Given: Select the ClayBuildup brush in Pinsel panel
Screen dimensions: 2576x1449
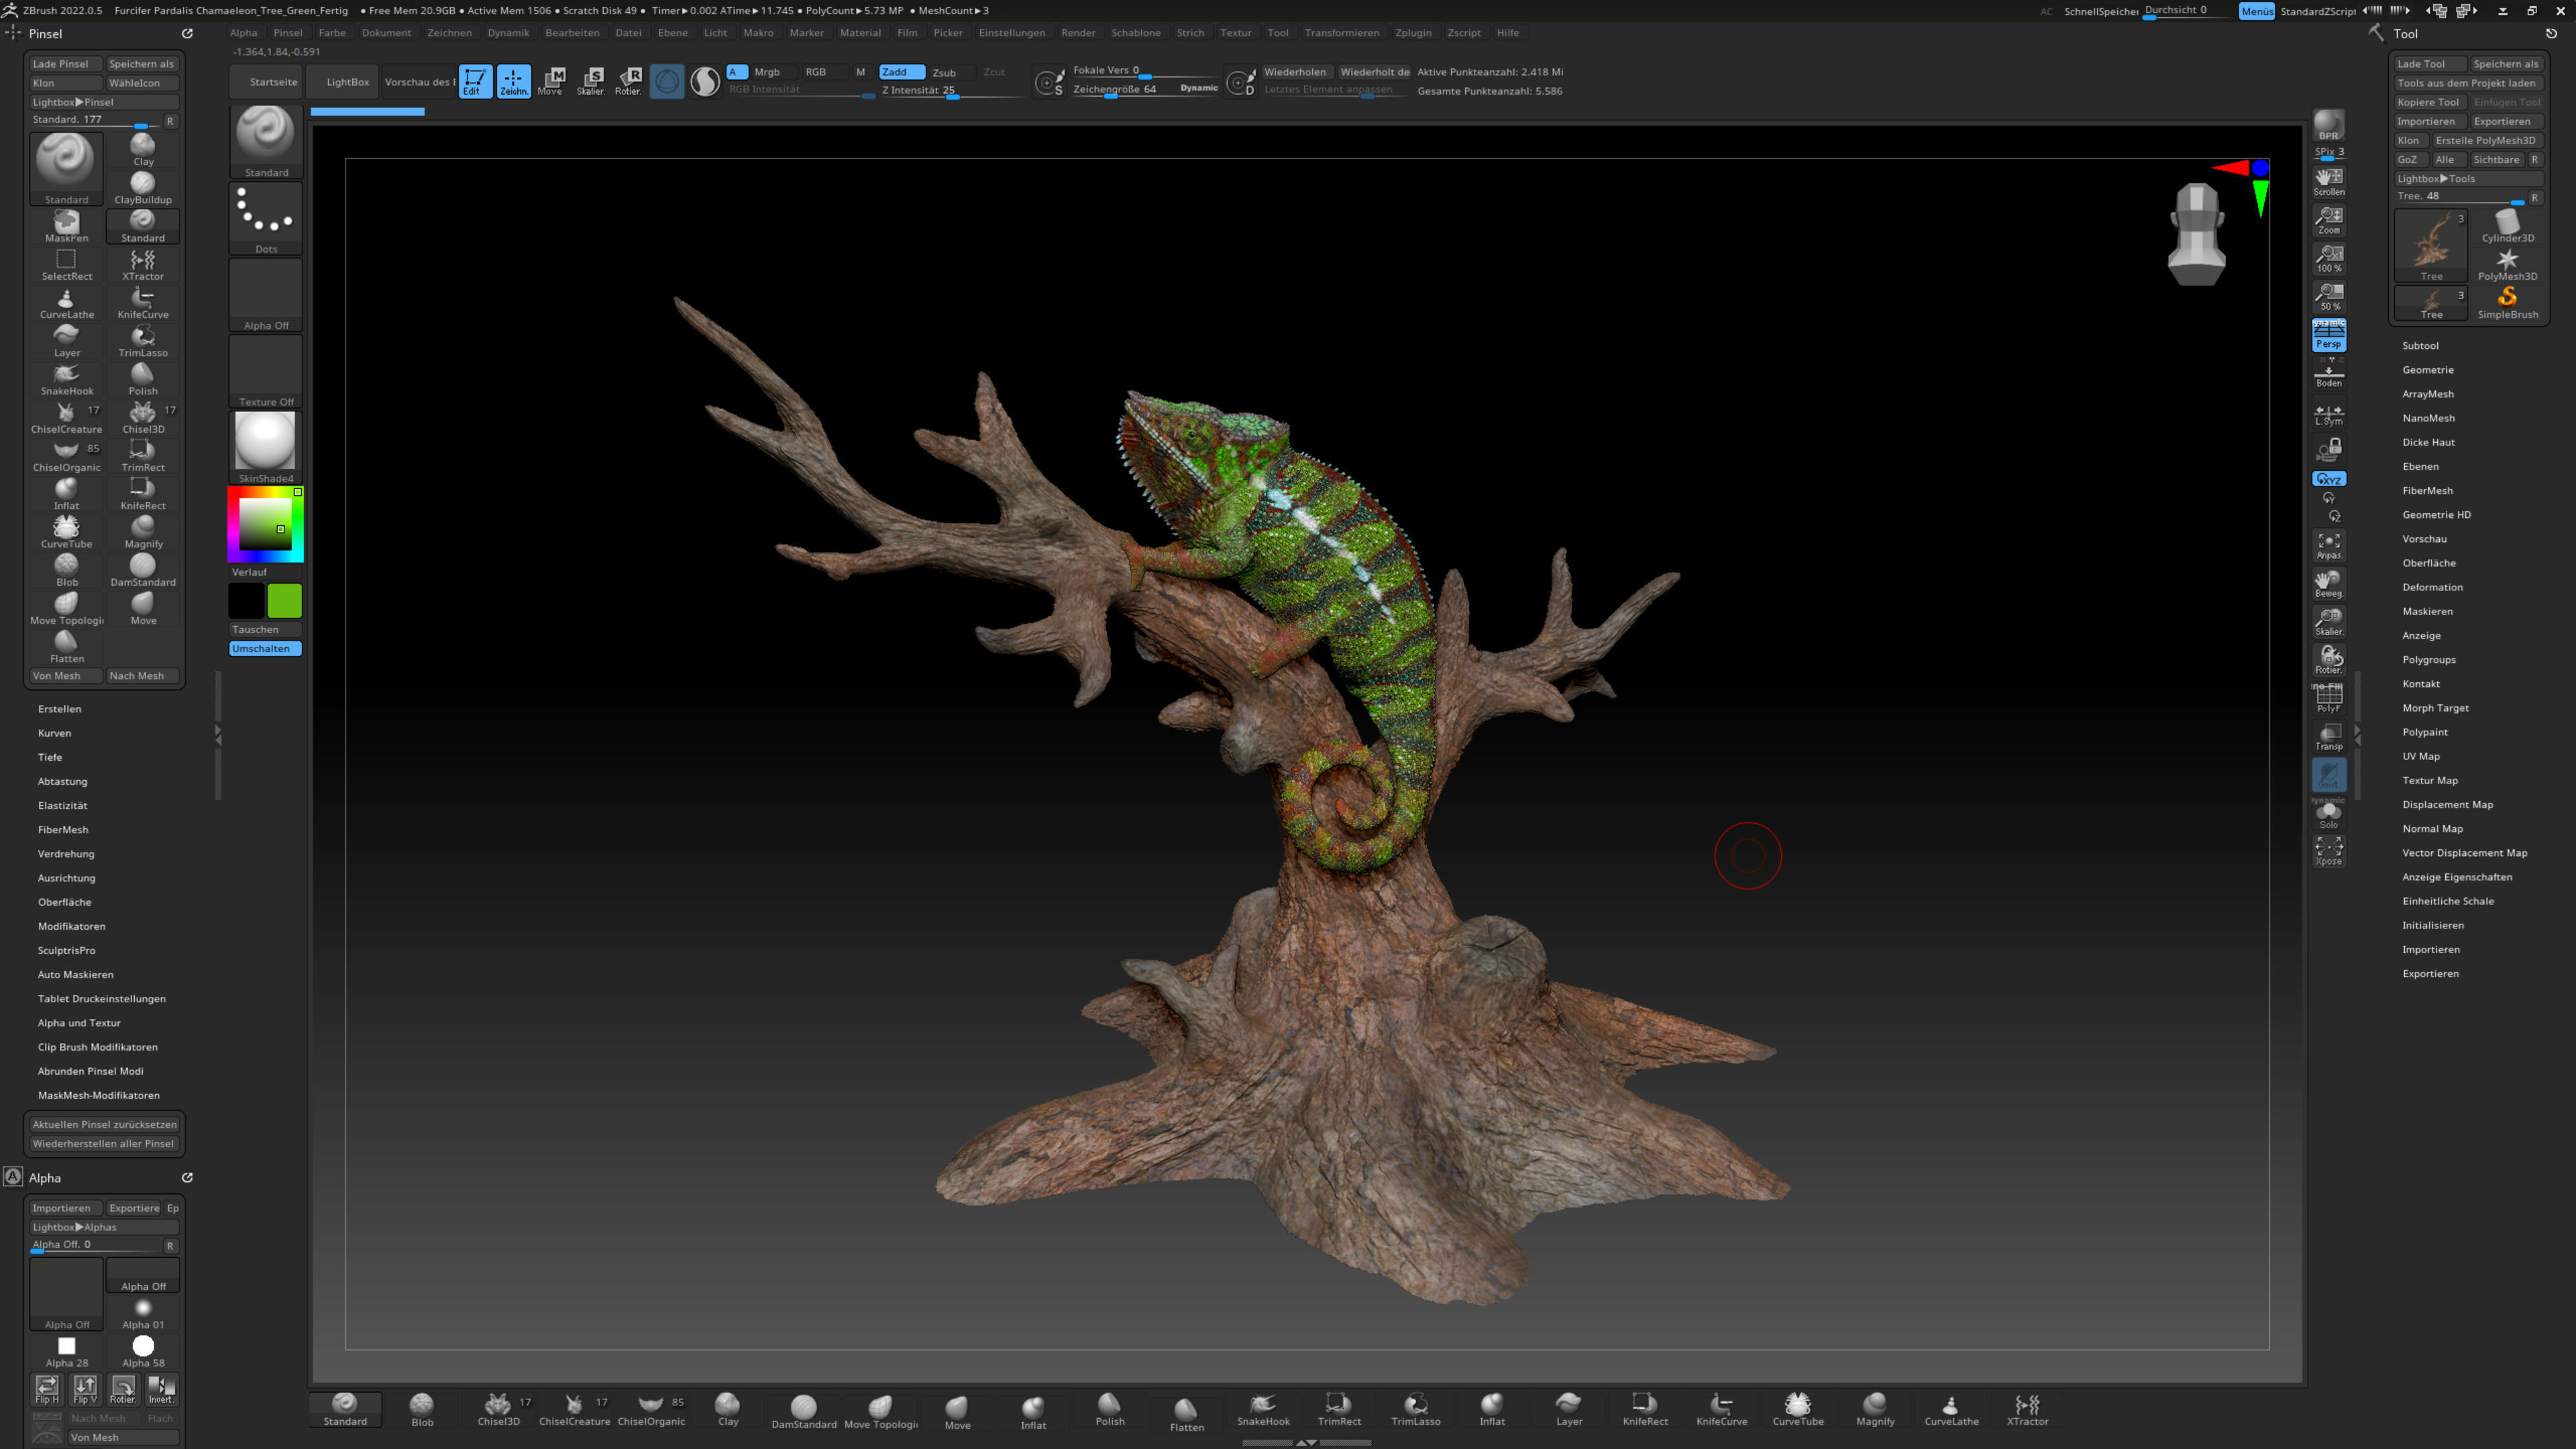Looking at the screenshot, I should click(143, 188).
